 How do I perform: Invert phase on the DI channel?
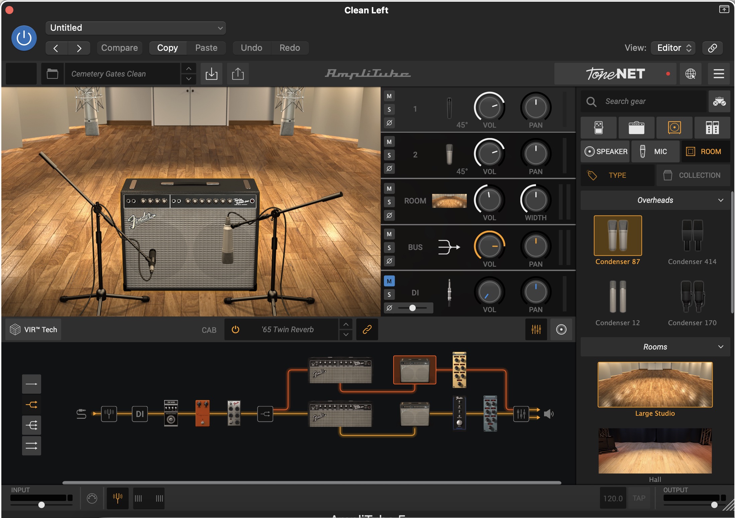tap(389, 308)
